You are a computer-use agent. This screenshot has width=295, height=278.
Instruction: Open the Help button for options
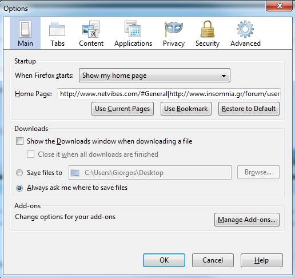tap(262, 260)
